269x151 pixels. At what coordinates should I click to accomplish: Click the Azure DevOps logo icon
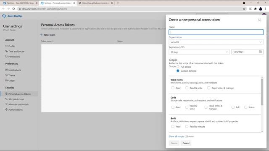tap(4, 16)
